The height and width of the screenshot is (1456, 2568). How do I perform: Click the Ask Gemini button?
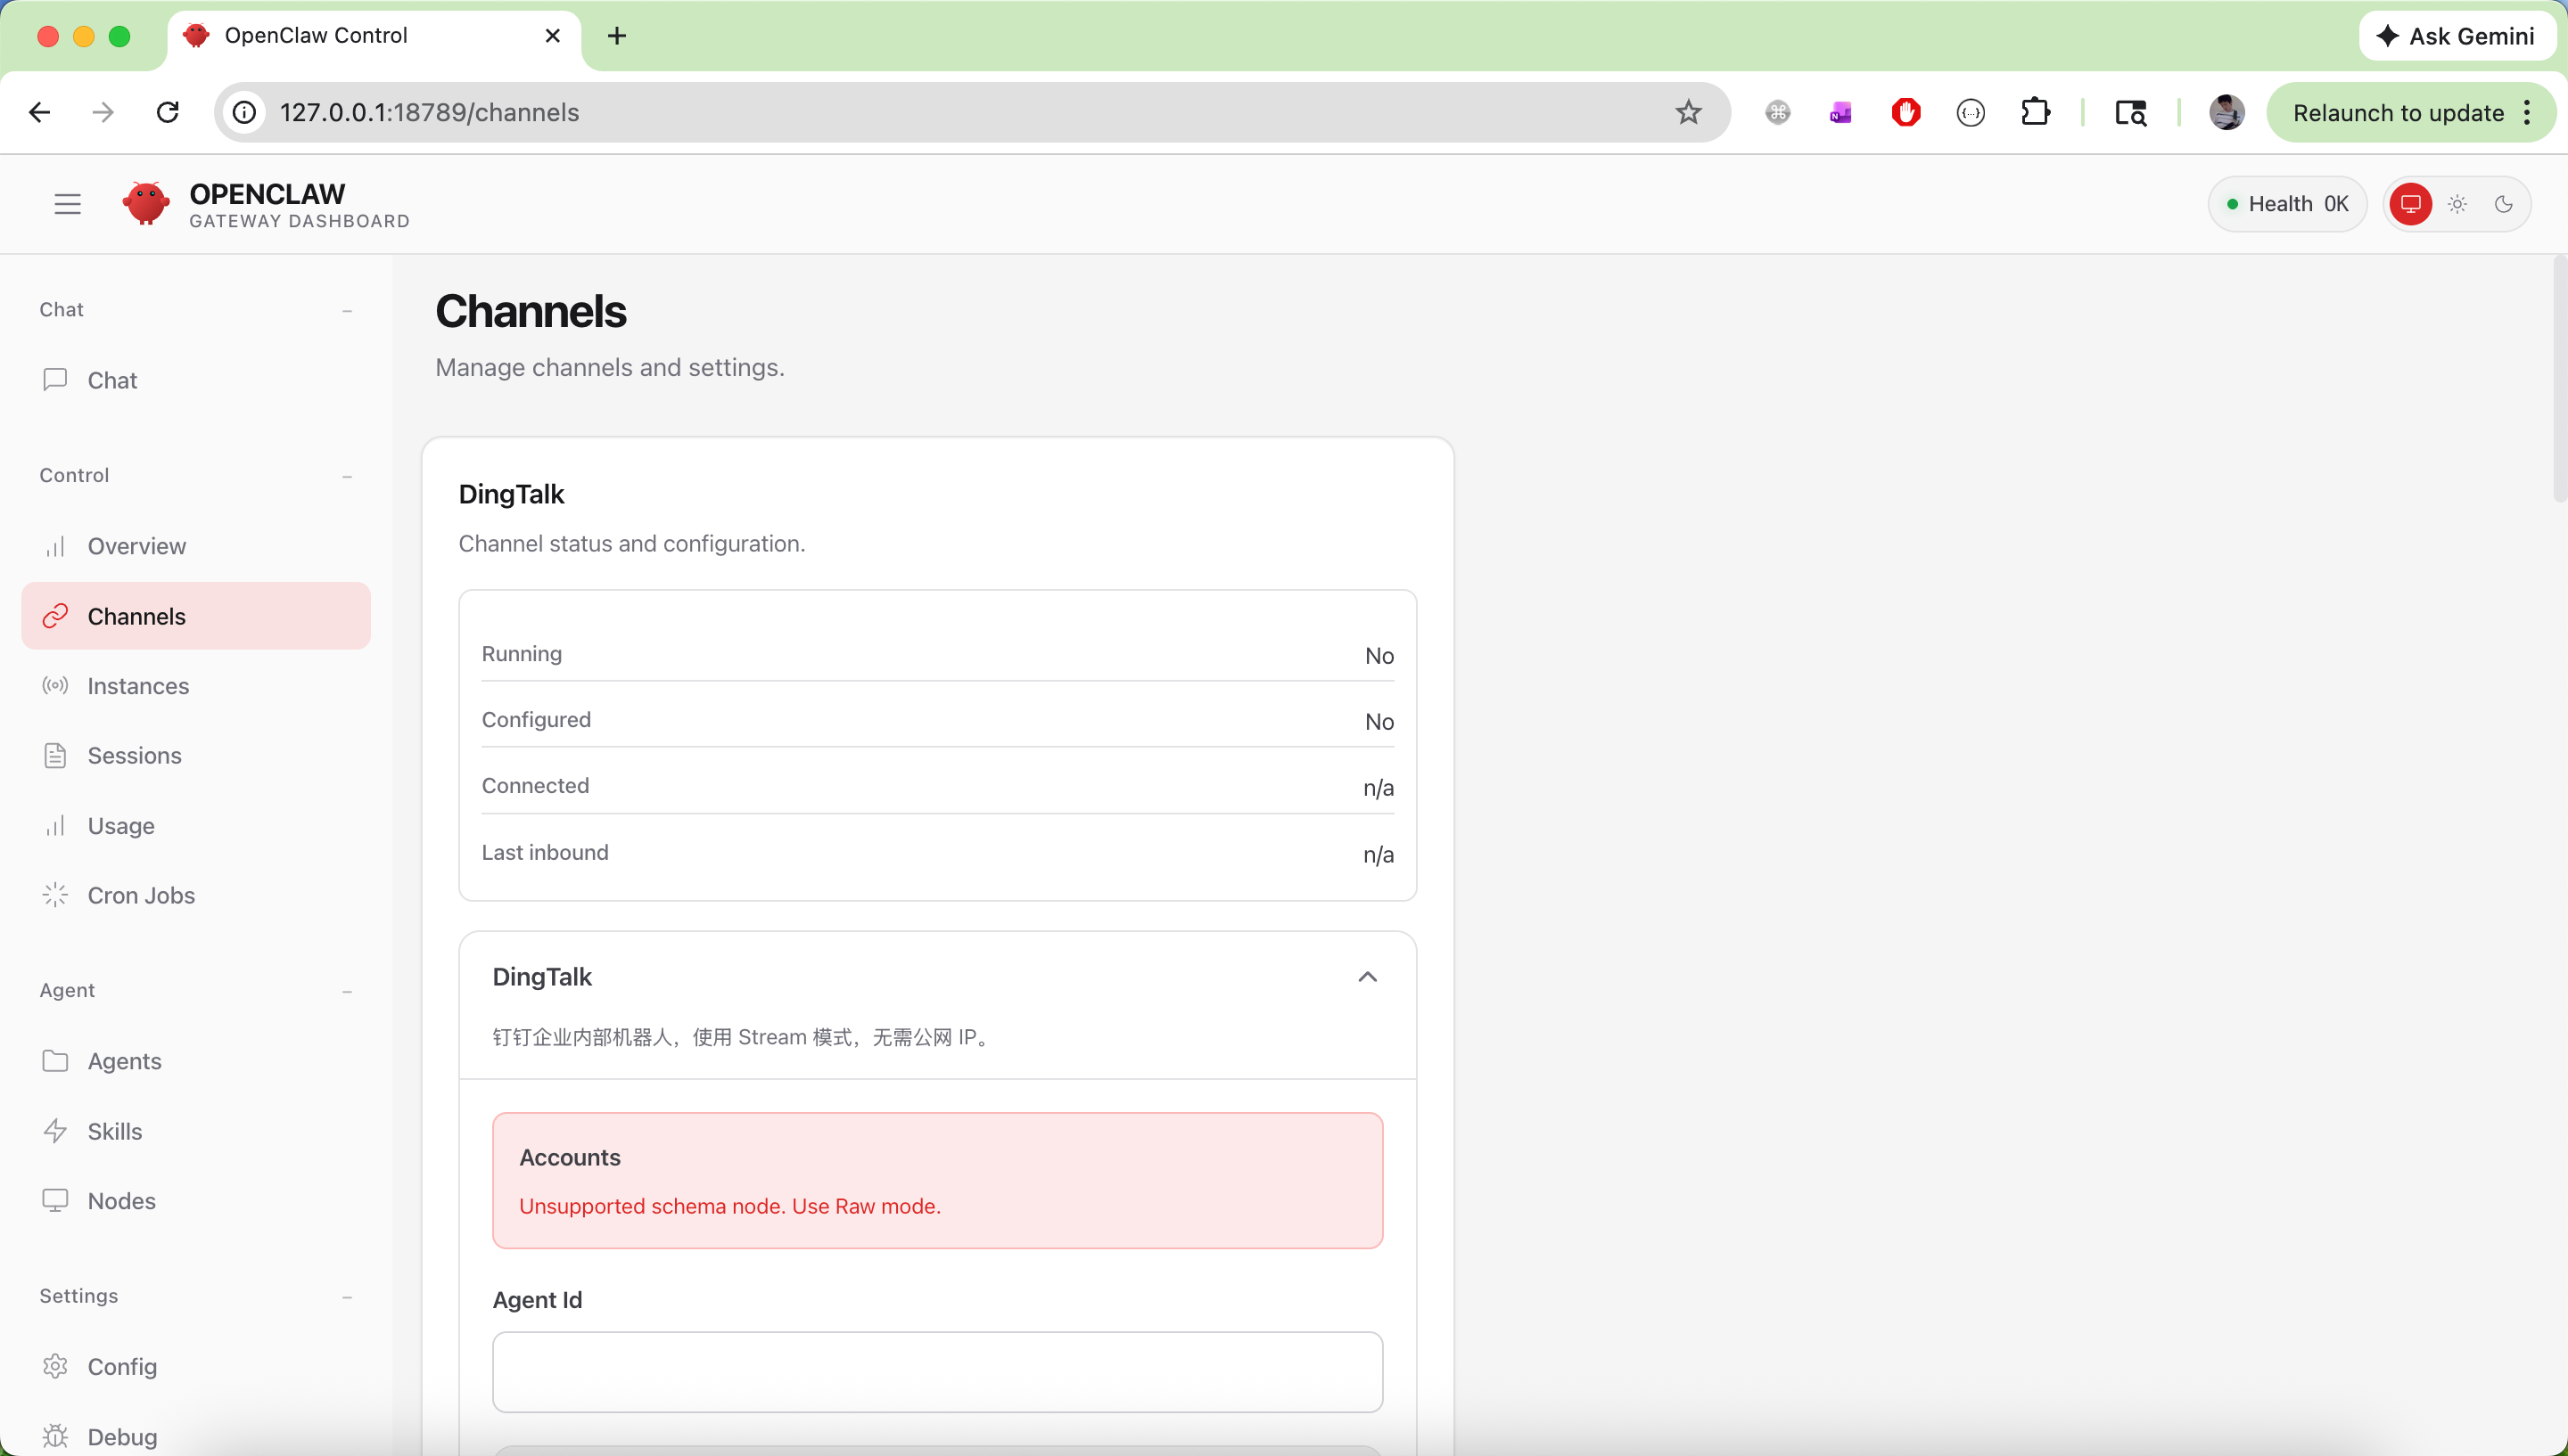tap(2456, 36)
